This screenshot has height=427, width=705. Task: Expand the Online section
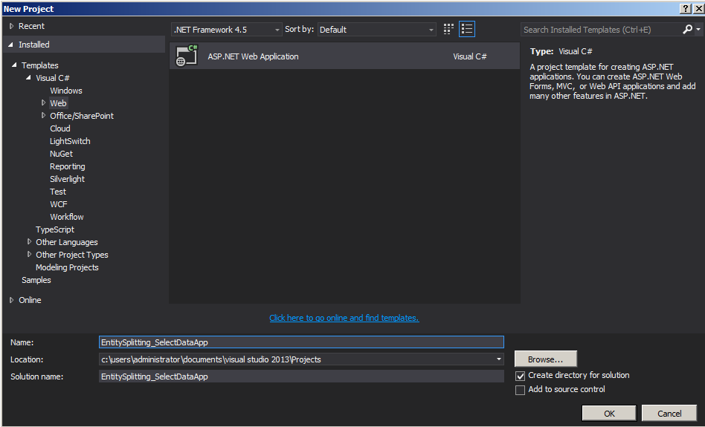[x=12, y=300]
